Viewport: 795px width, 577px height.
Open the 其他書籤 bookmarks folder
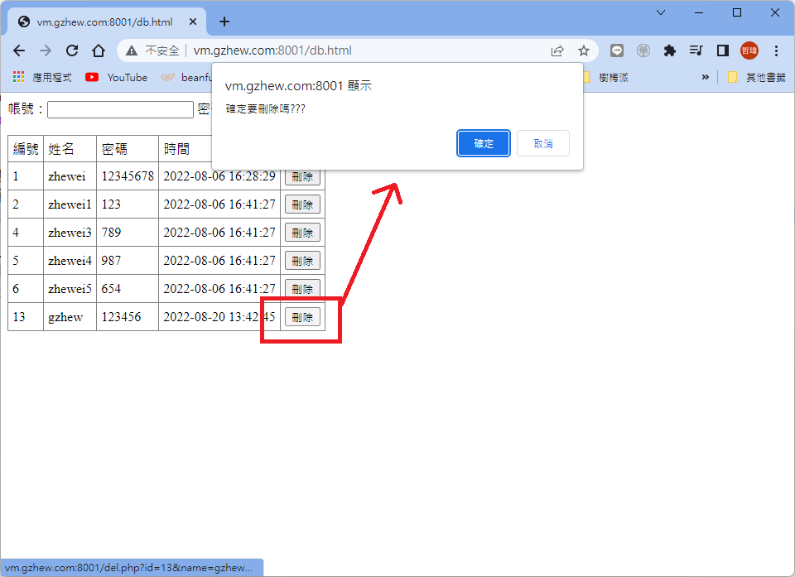(x=757, y=77)
